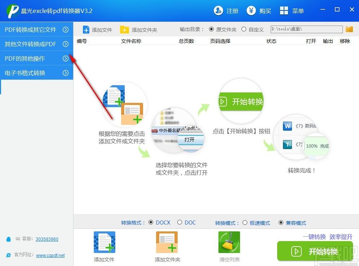Click the 注册 text label

[232, 11]
